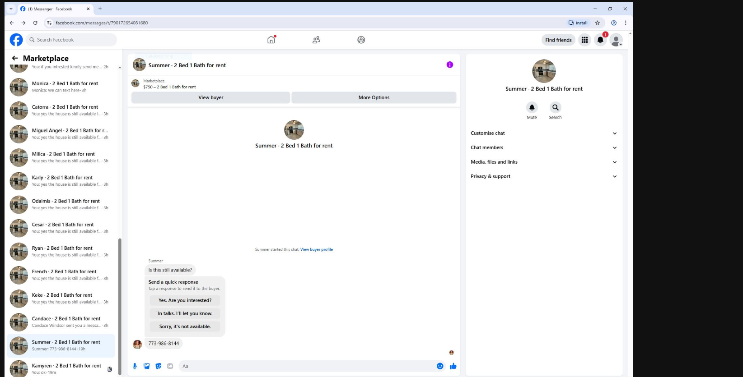Choose a GIF icon
The image size is (743, 377).
tap(170, 366)
